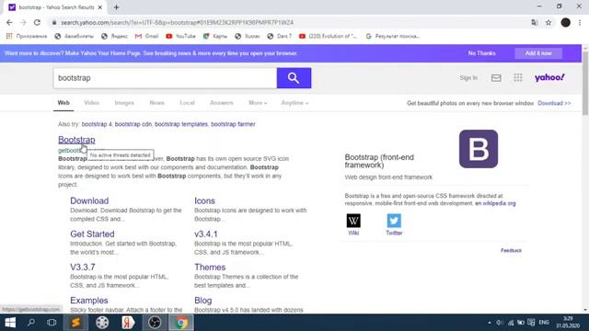
Task: Try the bootstrap cdn suggestion
Action: [x=133, y=124]
